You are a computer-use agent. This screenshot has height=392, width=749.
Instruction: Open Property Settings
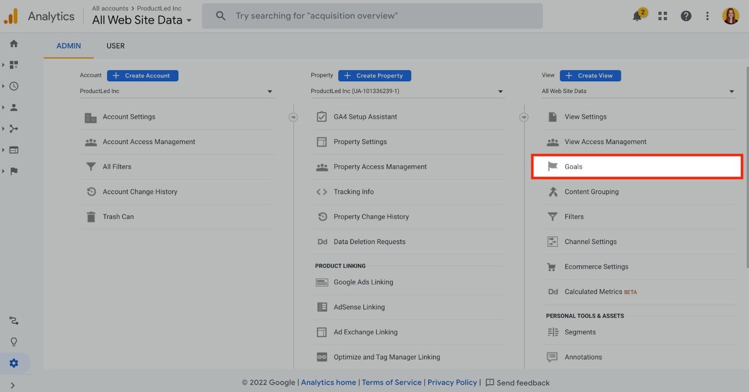(409, 142)
